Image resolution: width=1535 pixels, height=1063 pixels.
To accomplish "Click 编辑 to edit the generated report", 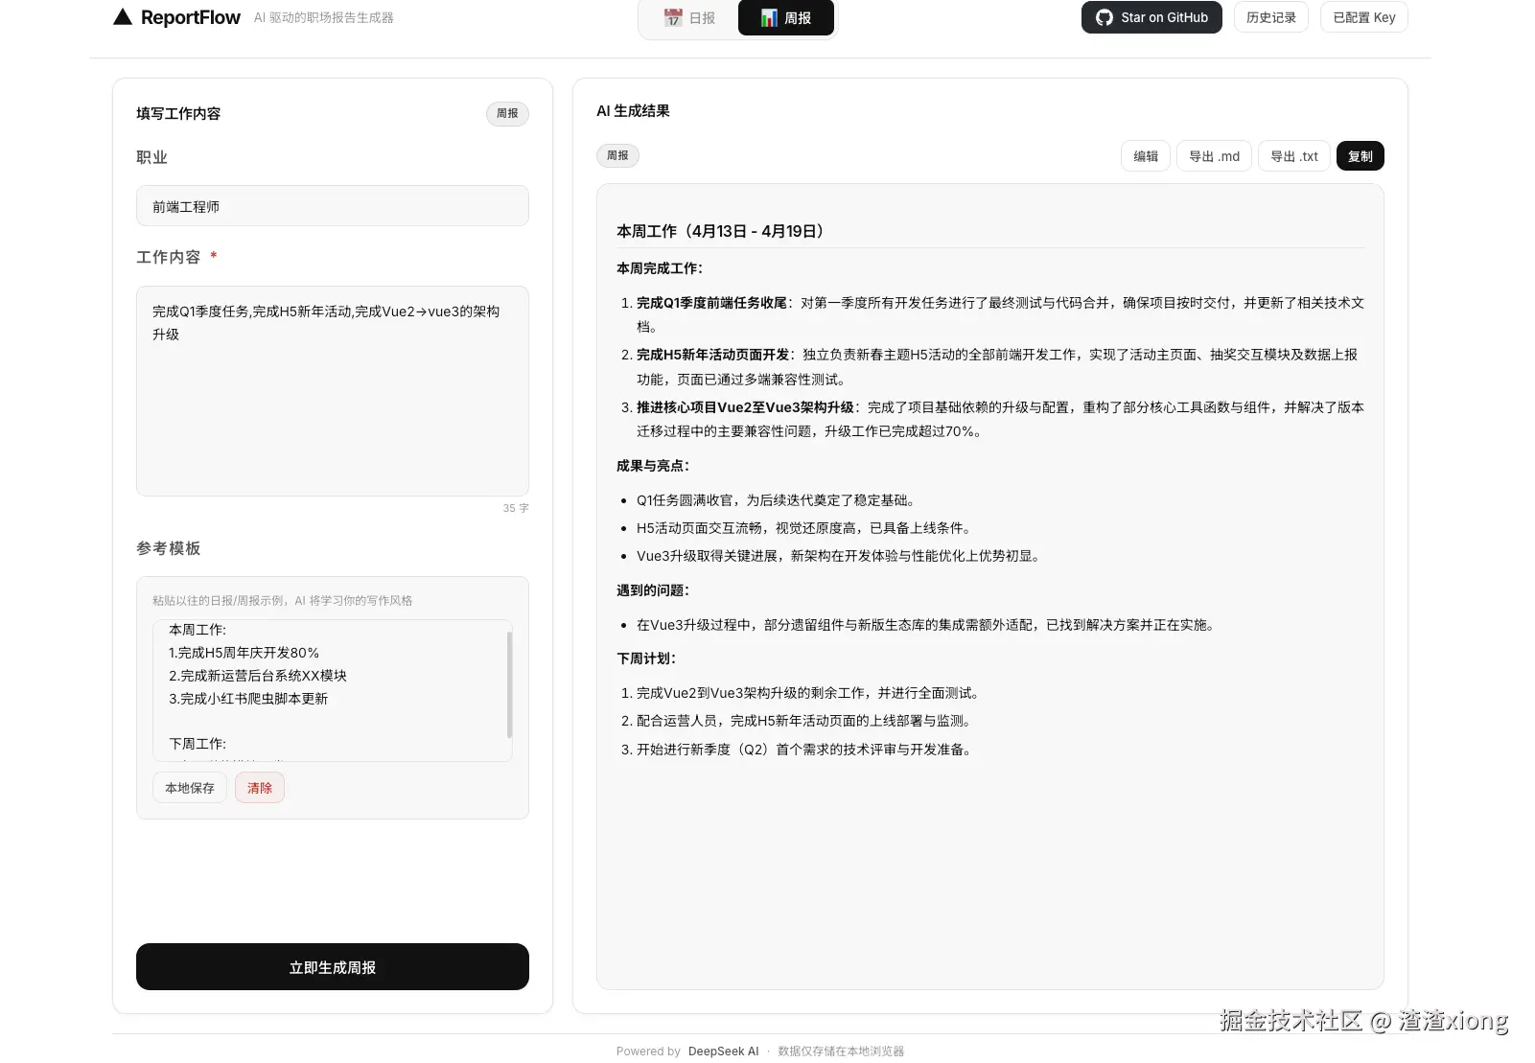I will [x=1145, y=155].
